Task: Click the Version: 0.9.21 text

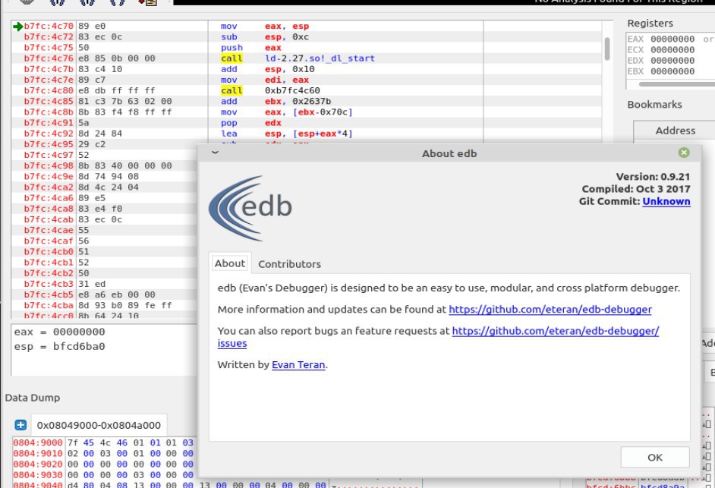Action: tap(653, 177)
